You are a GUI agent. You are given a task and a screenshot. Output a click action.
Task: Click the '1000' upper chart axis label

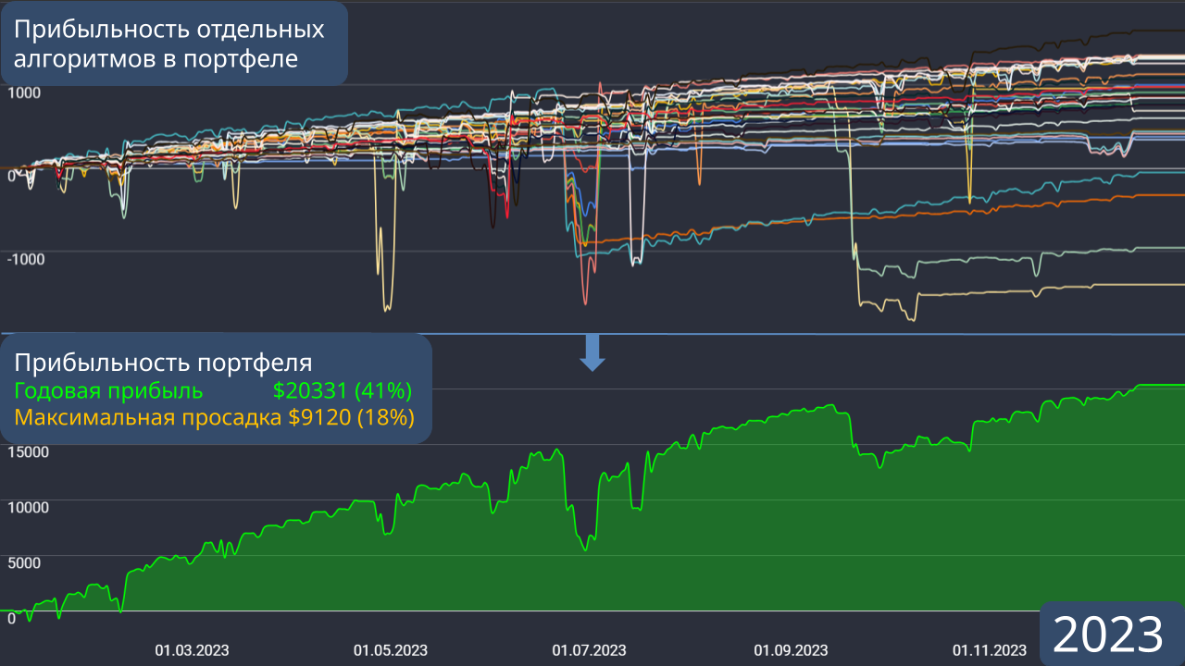(23, 92)
